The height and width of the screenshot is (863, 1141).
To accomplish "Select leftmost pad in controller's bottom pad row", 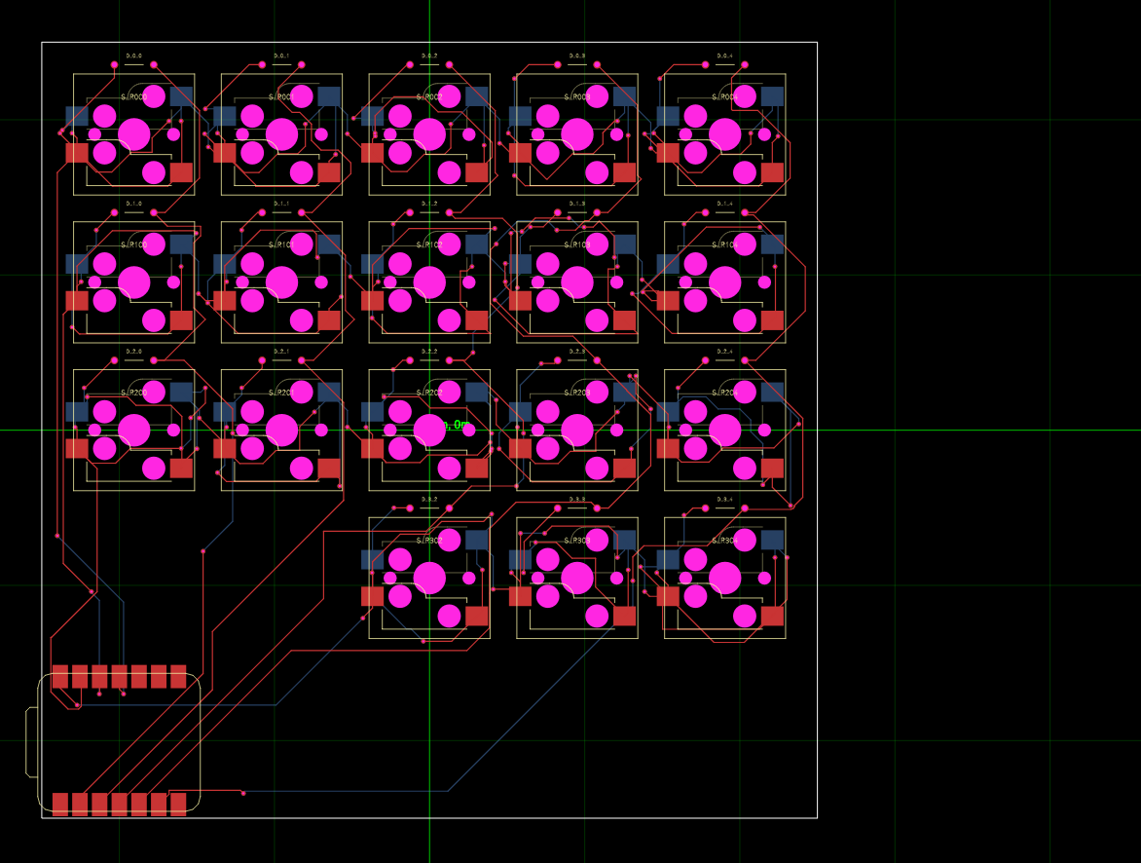I will pos(60,805).
